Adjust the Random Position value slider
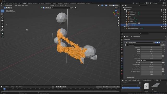The height and width of the screenshot is (94, 167). [151, 56]
